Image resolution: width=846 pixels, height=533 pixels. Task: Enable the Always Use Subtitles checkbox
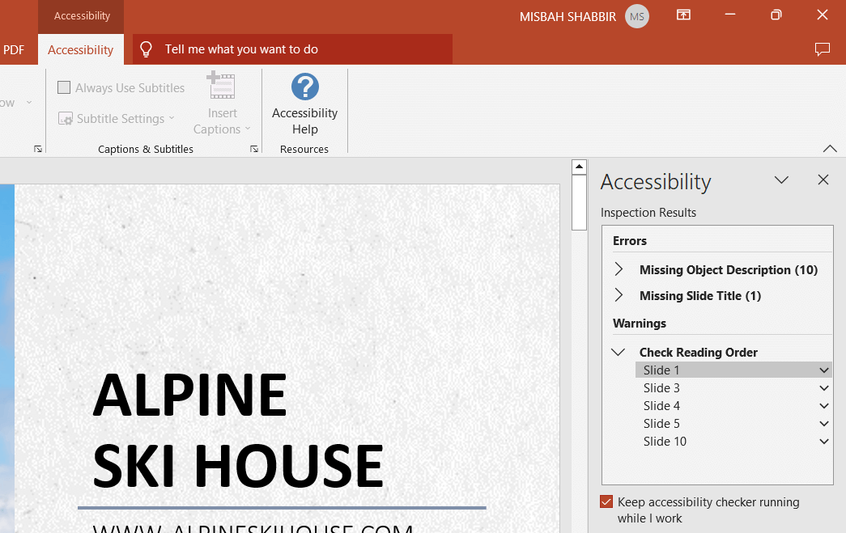(x=64, y=88)
